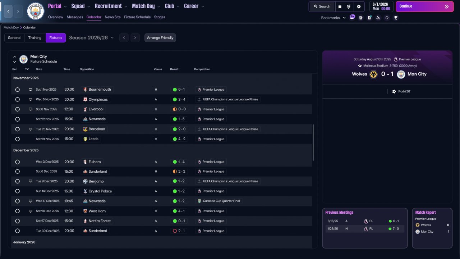Screen dimensions: 460x259
Task: Open the Fixture Schedule submenu link
Action: point(137,17)
